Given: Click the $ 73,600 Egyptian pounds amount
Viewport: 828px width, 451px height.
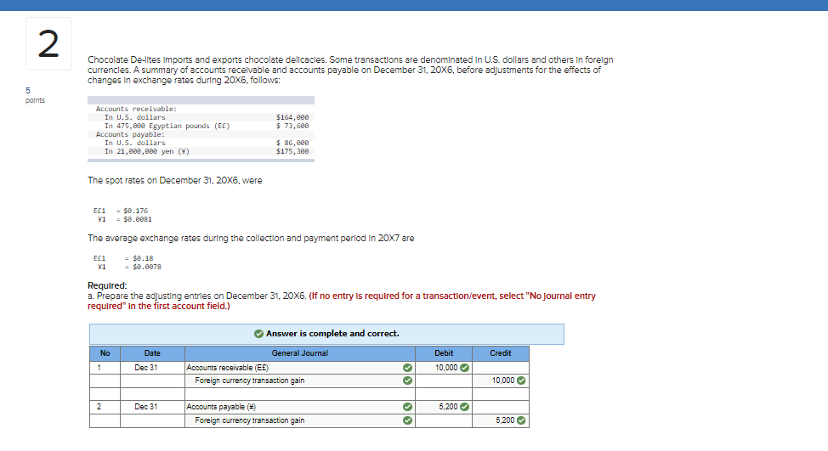Looking at the screenshot, I should tap(292, 126).
